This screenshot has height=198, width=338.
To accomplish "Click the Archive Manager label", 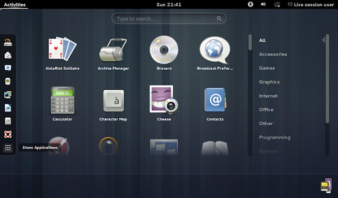I will coord(114,68).
